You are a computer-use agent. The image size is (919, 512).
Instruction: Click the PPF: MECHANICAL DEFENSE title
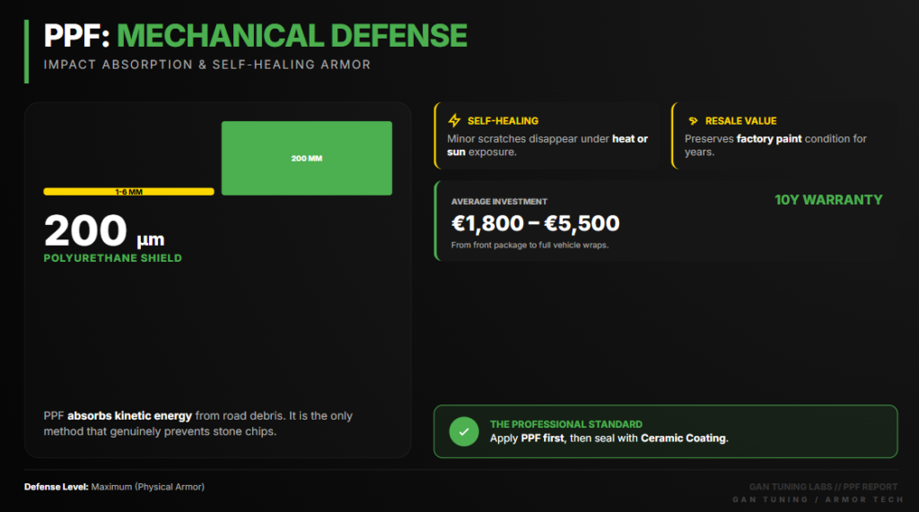[x=256, y=36]
